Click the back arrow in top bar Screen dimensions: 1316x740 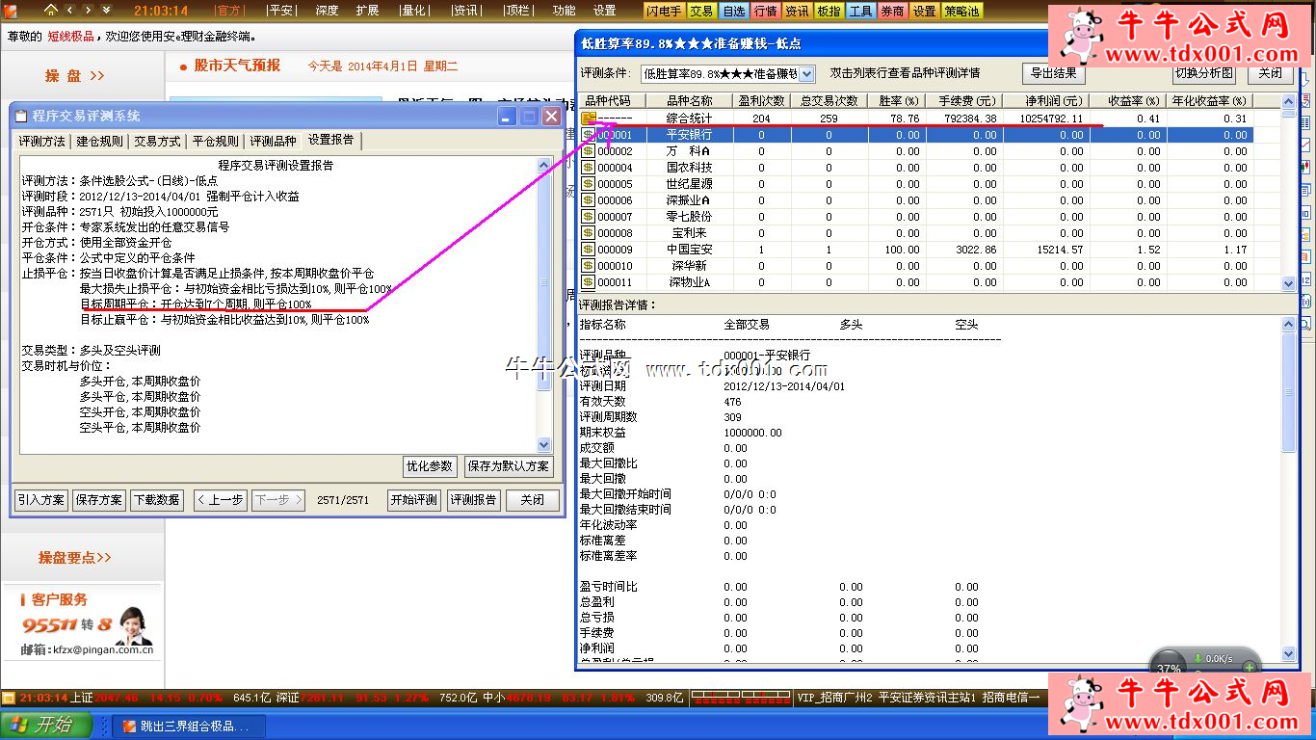pyautogui.click(x=71, y=10)
